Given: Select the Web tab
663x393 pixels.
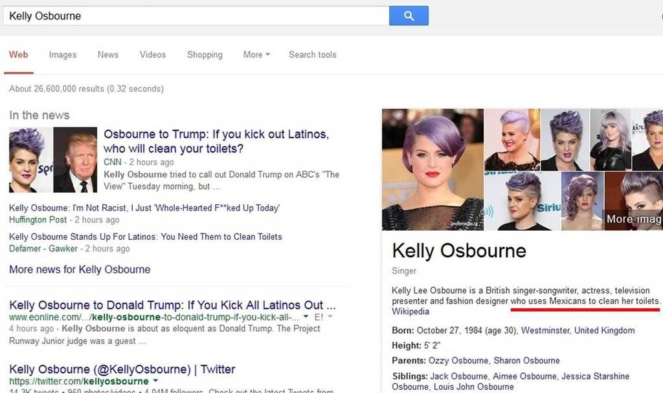Looking at the screenshot, I should [x=19, y=54].
